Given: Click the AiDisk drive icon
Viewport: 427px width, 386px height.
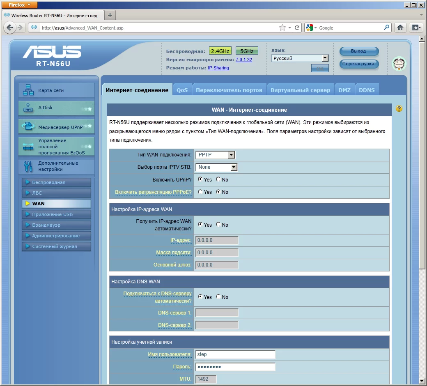Looking at the screenshot, I should point(28,108).
